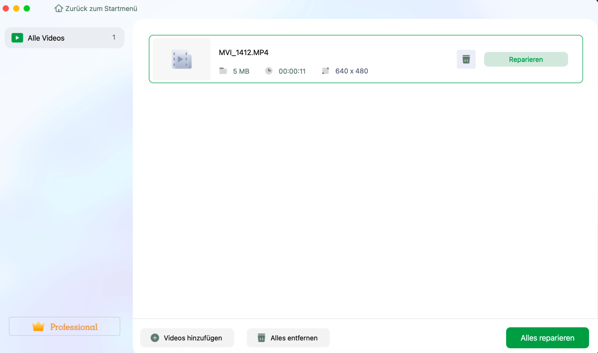Click the home icon in the title bar
Image resolution: width=598 pixels, height=353 pixels.
(x=59, y=8)
